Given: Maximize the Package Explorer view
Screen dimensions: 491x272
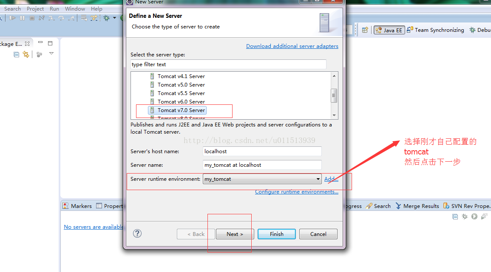Looking at the screenshot, I should point(50,43).
